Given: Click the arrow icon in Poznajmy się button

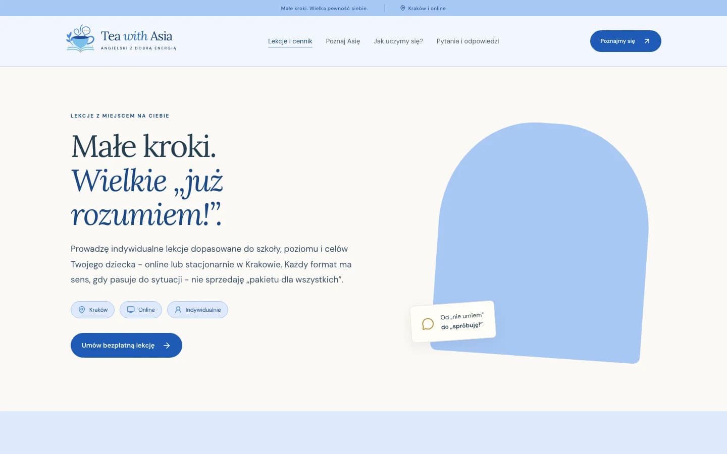Looking at the screenshot, I should [647, 41].
